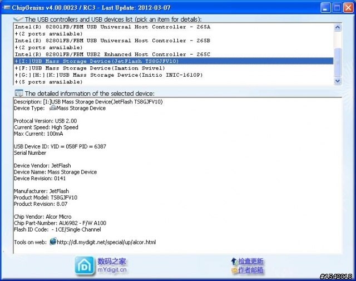The width and height of the screenshot is (356, 281).
Task: Close the ChipGenius window
Action: coord(348,8)
